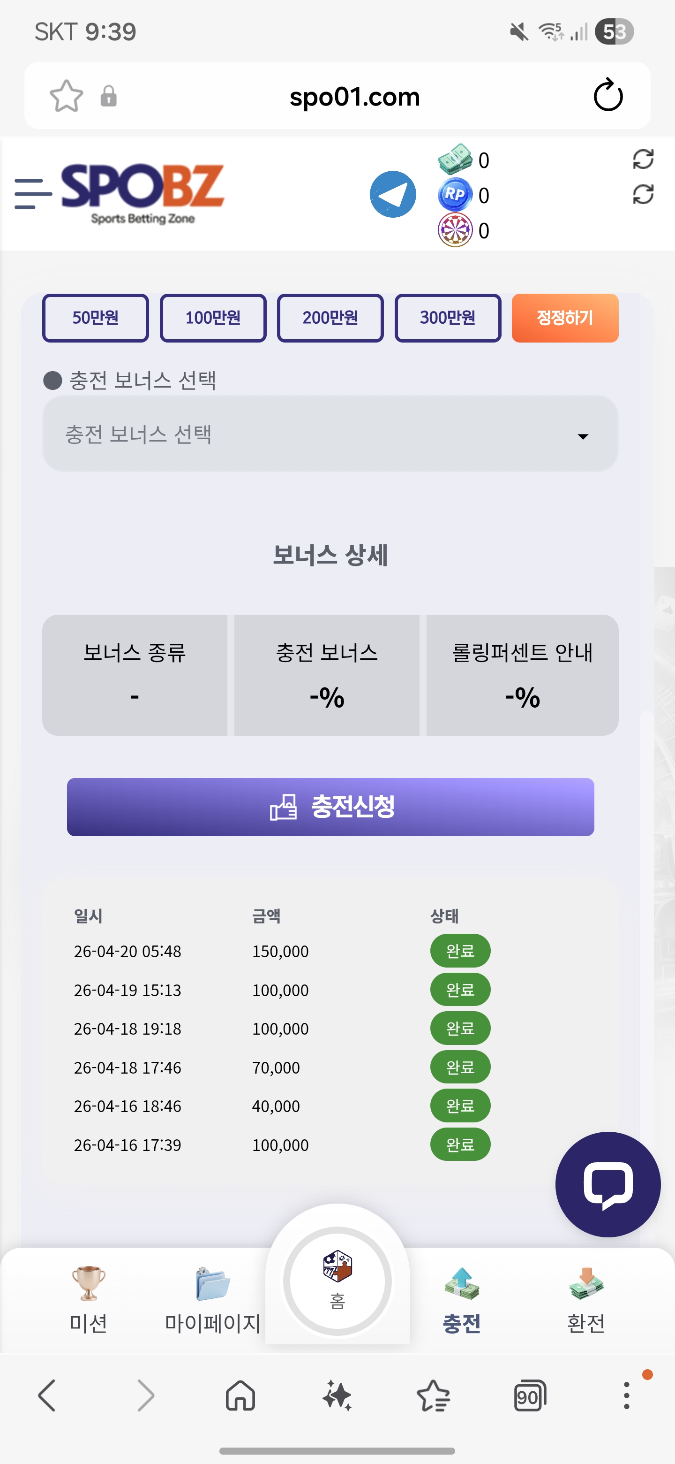Refresh the cash balance
This screenshot has height=1464, width=675.
(x=643, y=159)
